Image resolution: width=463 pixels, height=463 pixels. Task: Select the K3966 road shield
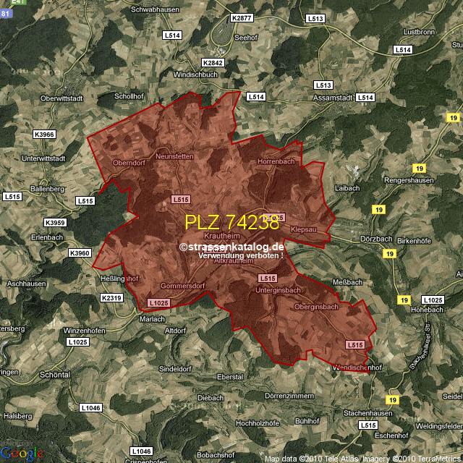point(45,135)
